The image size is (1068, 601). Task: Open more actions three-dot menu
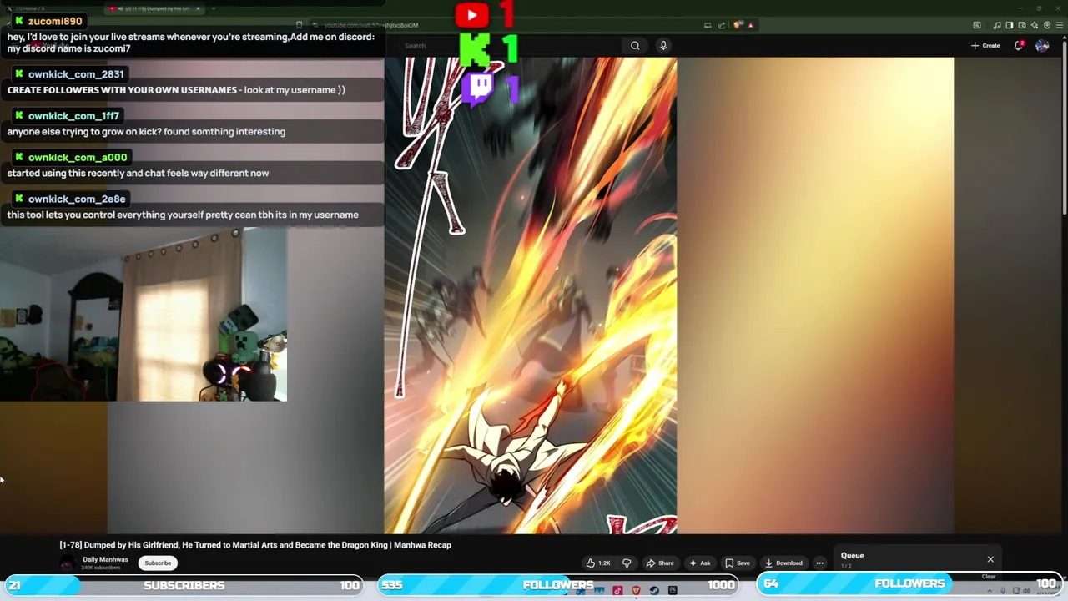[819, 563]
